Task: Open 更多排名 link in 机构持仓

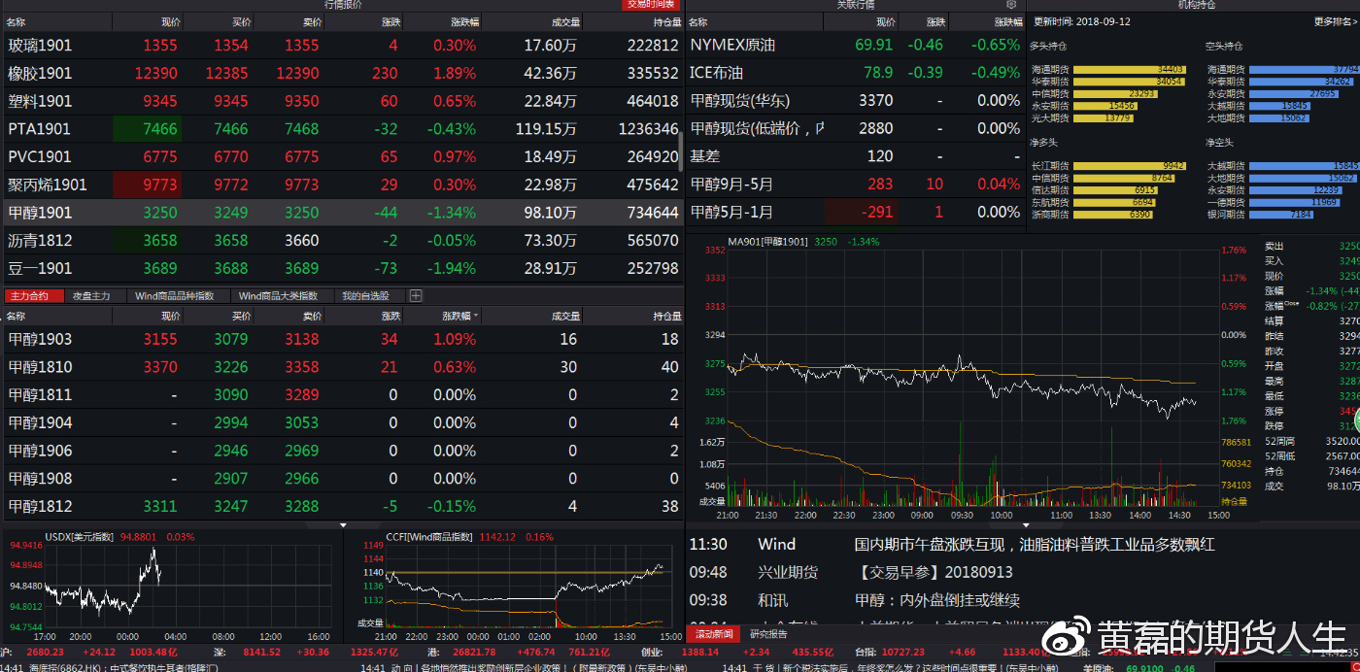Action: coord(1337,21)
